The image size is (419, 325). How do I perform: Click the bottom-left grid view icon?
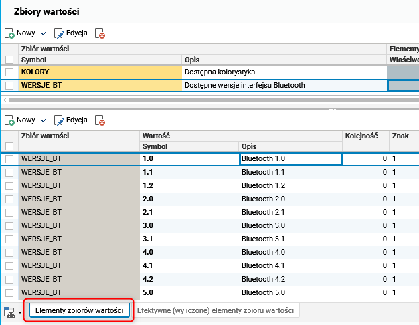pyautogui.click(x=9, y=311)
